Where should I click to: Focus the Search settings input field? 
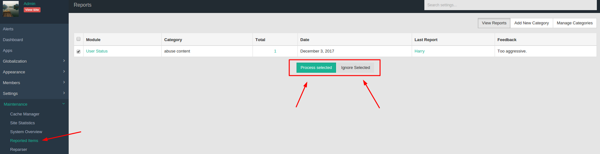tap(510, 5)
